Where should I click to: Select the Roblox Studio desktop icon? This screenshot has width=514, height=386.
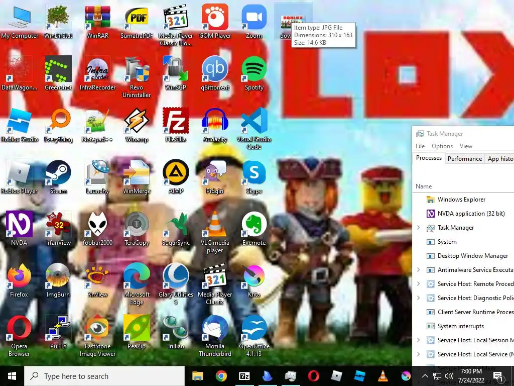[x=20, y=125]
